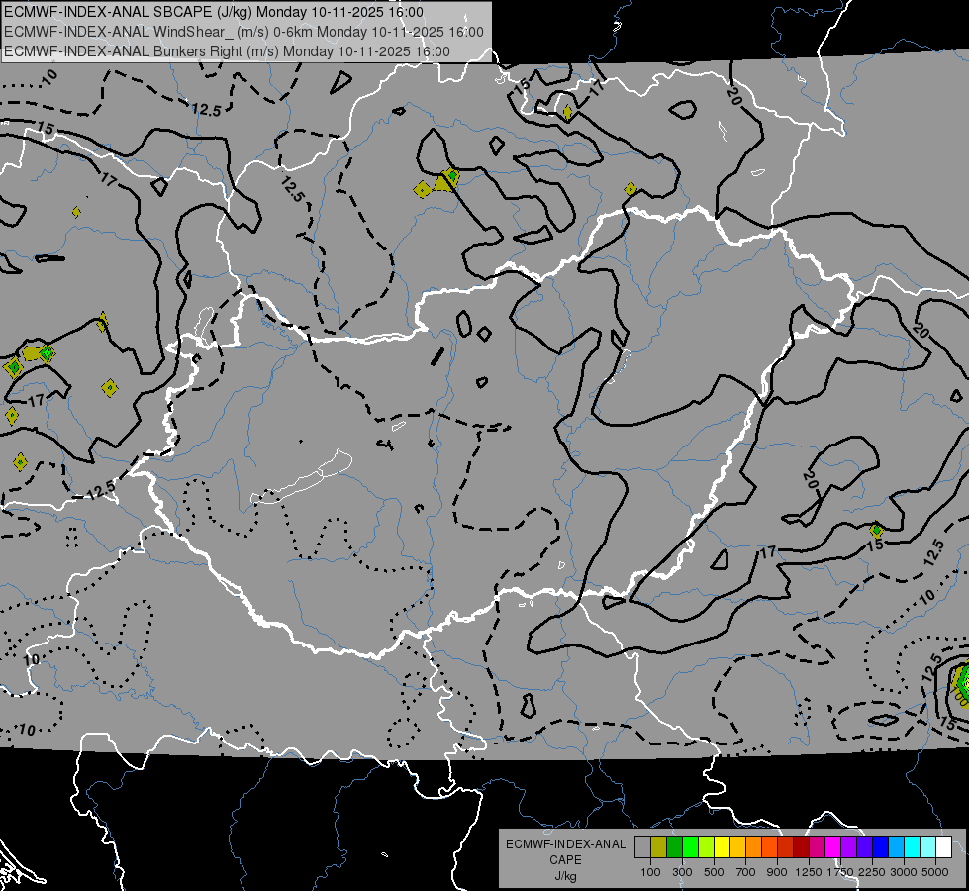Select the white swatch at legend end
The height and width of the screenshot is (891, 969).
pyautogui.click(x=944, y=846)
